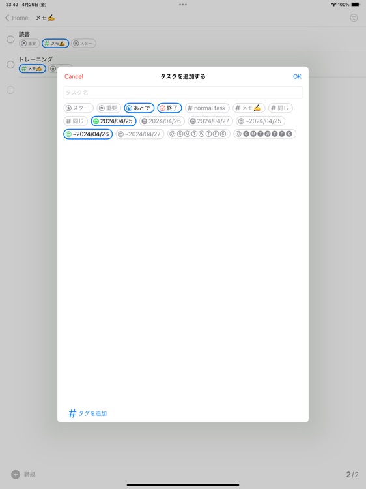This screenshot has height=489, width=366.
Task: Select the 2024/04/27 date tag
Action: coord(210,121)
